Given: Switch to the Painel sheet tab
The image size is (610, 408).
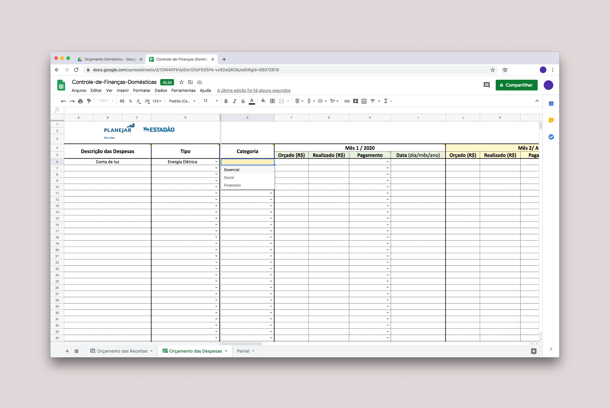Looking at the screenshot, I should 243,351.
